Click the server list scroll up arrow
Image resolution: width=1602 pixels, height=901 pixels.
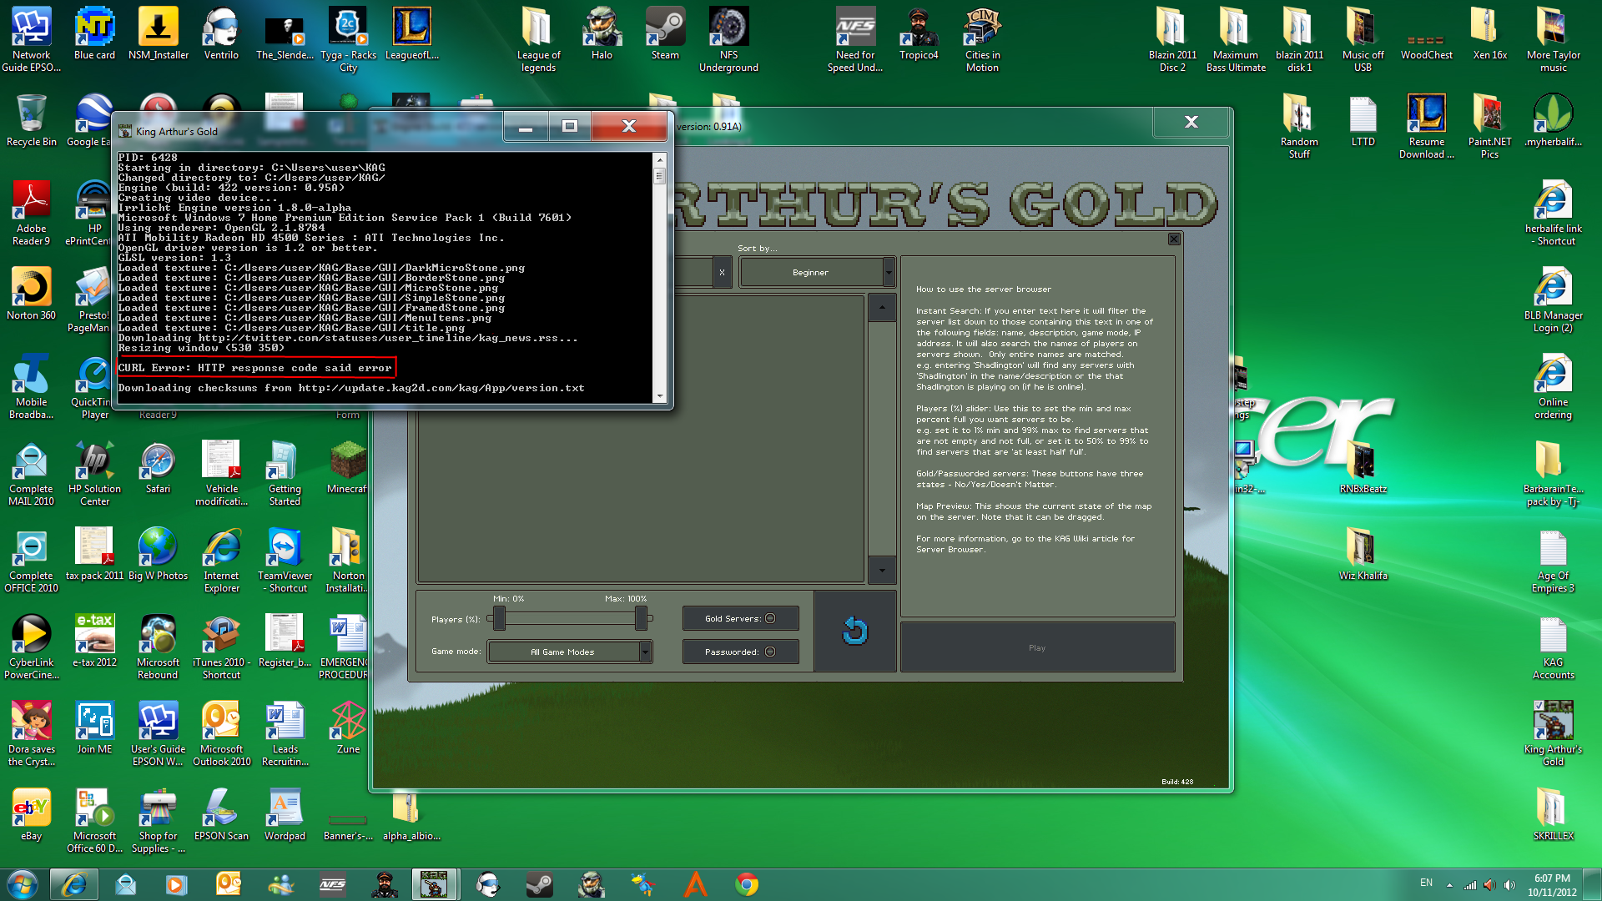tap(882, 308)
